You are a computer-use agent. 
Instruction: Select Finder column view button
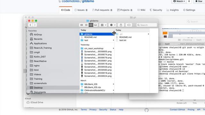click(91, 25)
